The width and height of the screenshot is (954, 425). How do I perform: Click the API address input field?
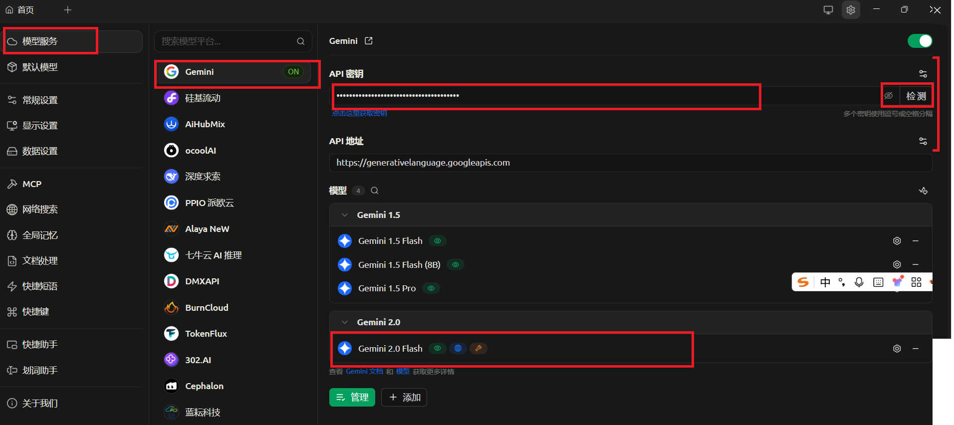click(631, 163)
